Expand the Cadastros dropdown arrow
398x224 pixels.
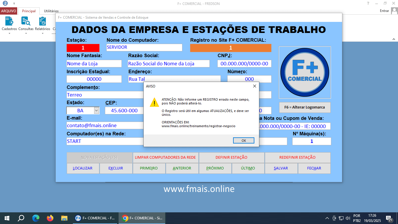tap(9, 33)
